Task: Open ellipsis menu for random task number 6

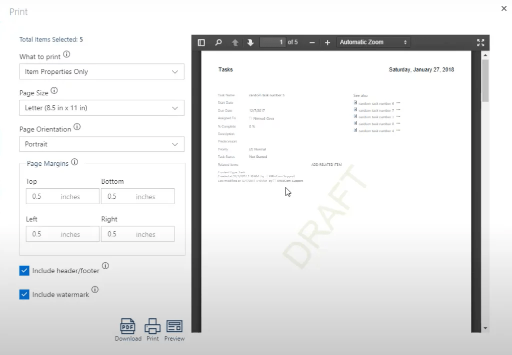Action: (x=398, y=103)
